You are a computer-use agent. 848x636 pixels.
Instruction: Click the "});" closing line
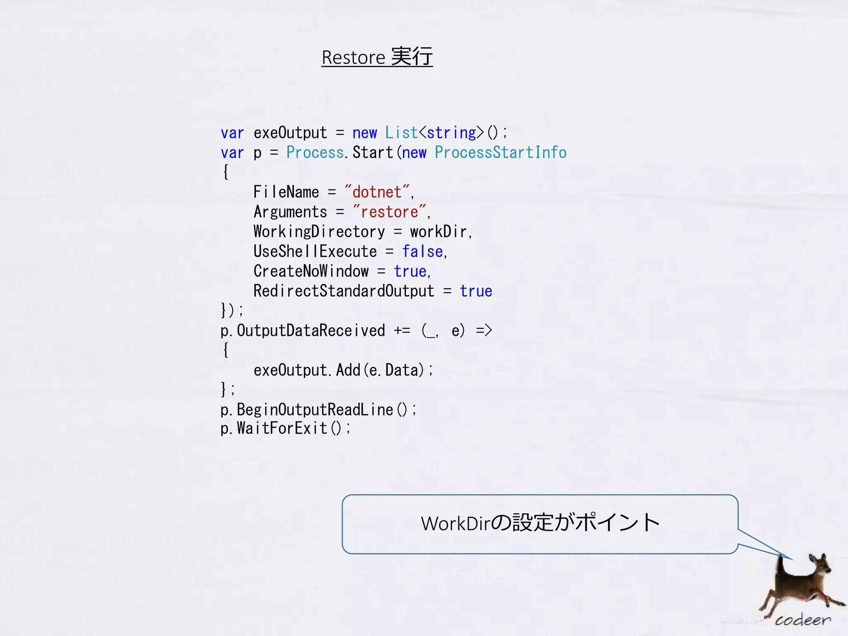[x=232, y=310]
